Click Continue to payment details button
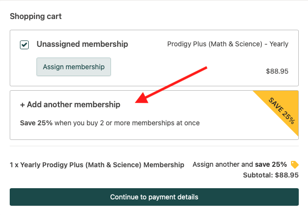Image resolution: width=308 pixels, height=215 pixels. point(154,197)
